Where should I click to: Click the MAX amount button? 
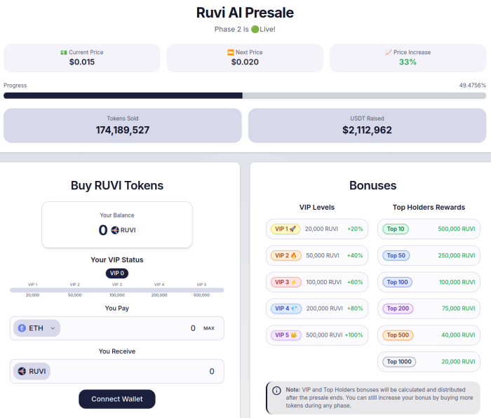click(209, 328)
